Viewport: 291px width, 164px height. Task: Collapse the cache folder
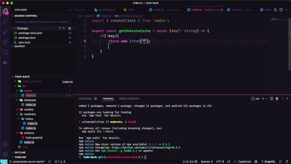tap(17, 91)
